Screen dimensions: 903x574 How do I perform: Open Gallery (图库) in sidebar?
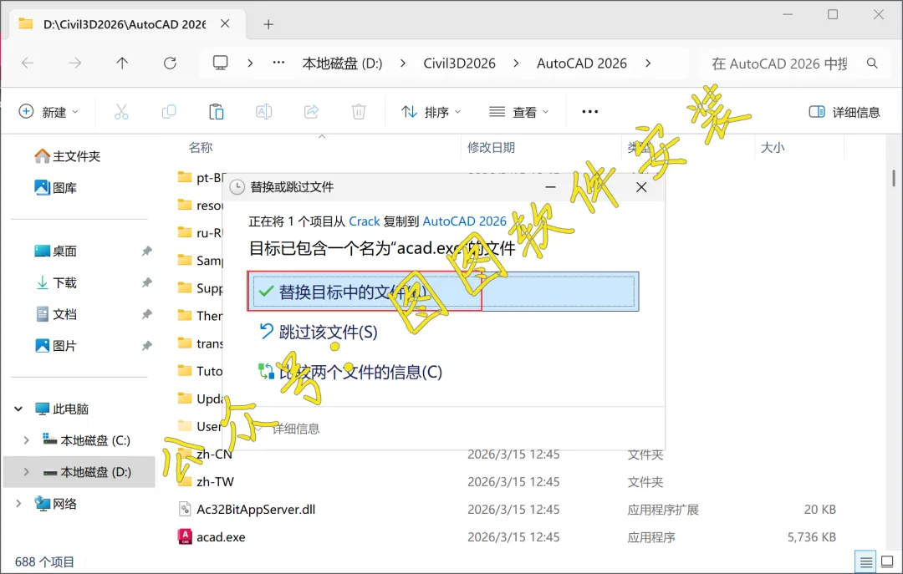click(56, 188)
